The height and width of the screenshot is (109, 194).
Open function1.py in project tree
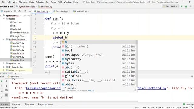pyautogui.click(x=18, y=43)
